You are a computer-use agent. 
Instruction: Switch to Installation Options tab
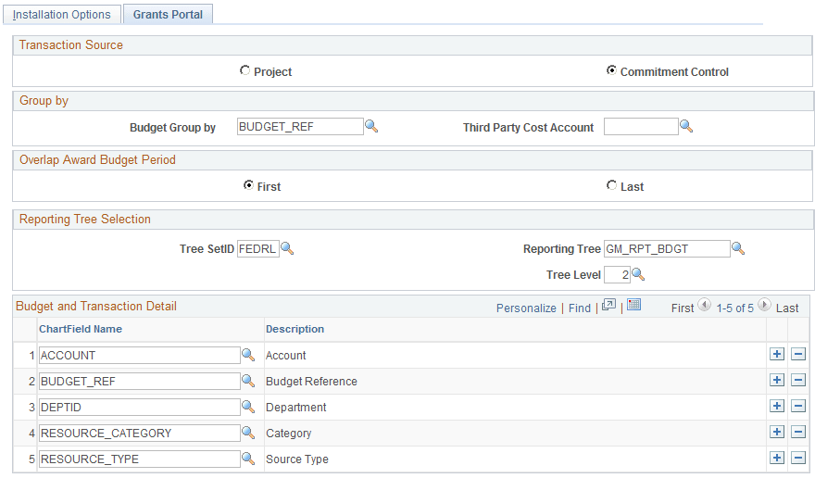62,15
